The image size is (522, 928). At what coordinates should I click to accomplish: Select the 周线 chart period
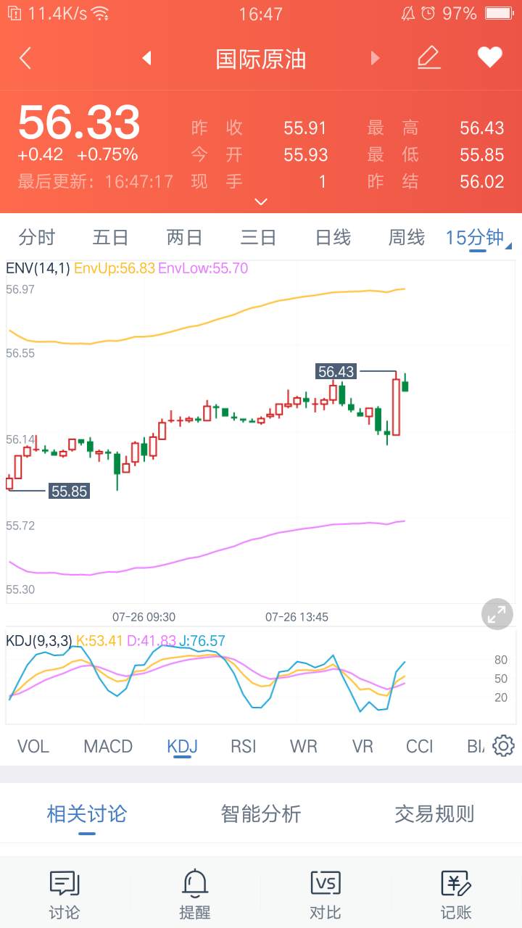(x=406, y=237)
